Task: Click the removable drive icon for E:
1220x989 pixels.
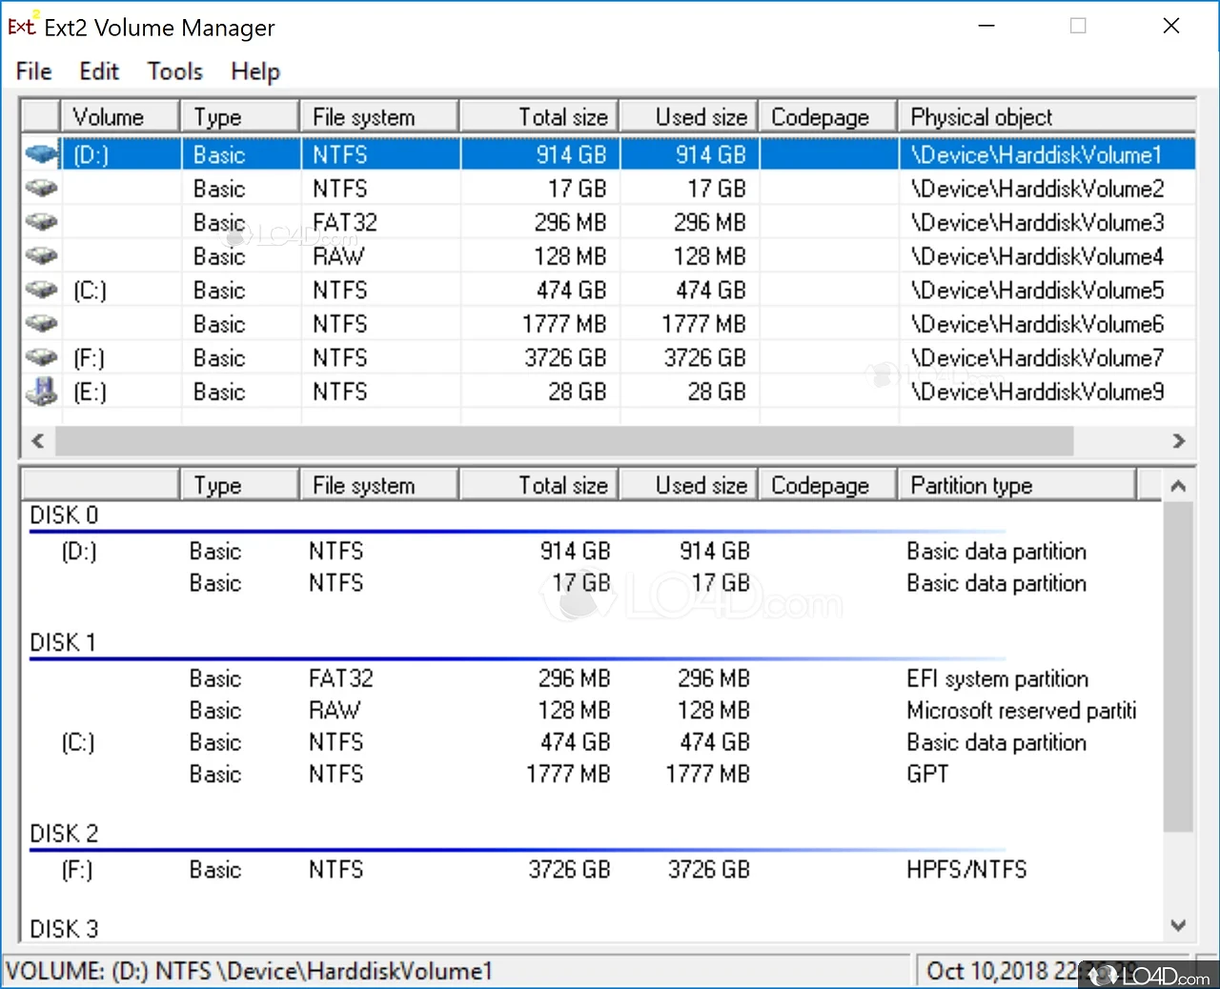Action: point(41,392)
